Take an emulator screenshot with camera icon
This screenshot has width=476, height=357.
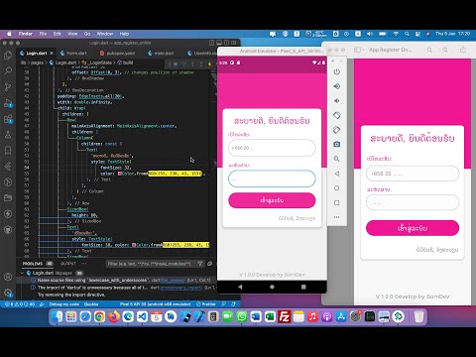pyautogui.click(x=336, y=144)
